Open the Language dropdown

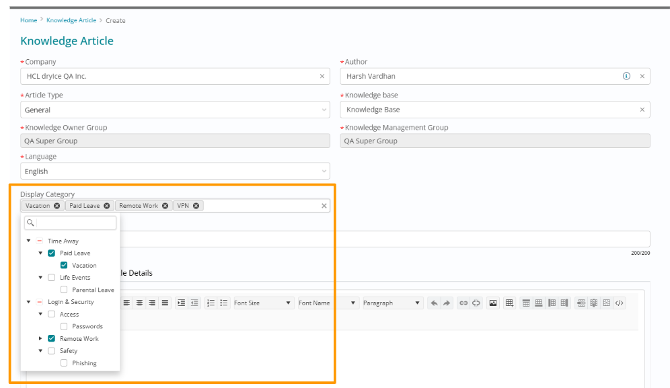coord(175,171)
